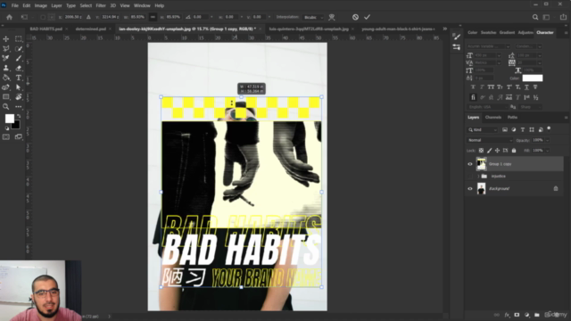Select the Clone Stamp tool
This screenshot has width=571, height=321.
(x=6, y=68)
